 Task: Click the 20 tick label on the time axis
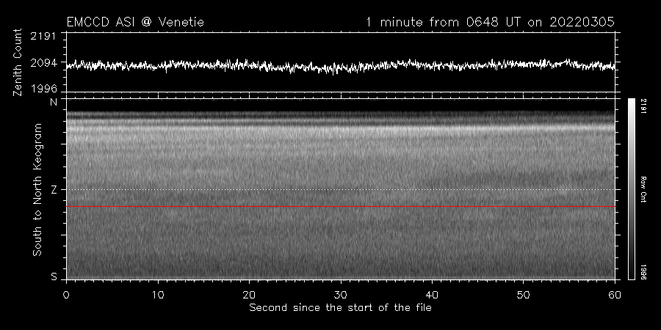pos(249,295)
